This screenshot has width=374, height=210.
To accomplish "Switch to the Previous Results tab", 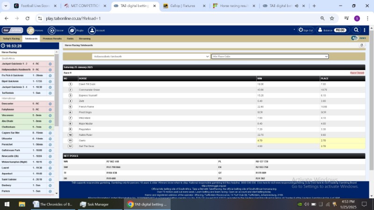I will (x=52, y=39).
